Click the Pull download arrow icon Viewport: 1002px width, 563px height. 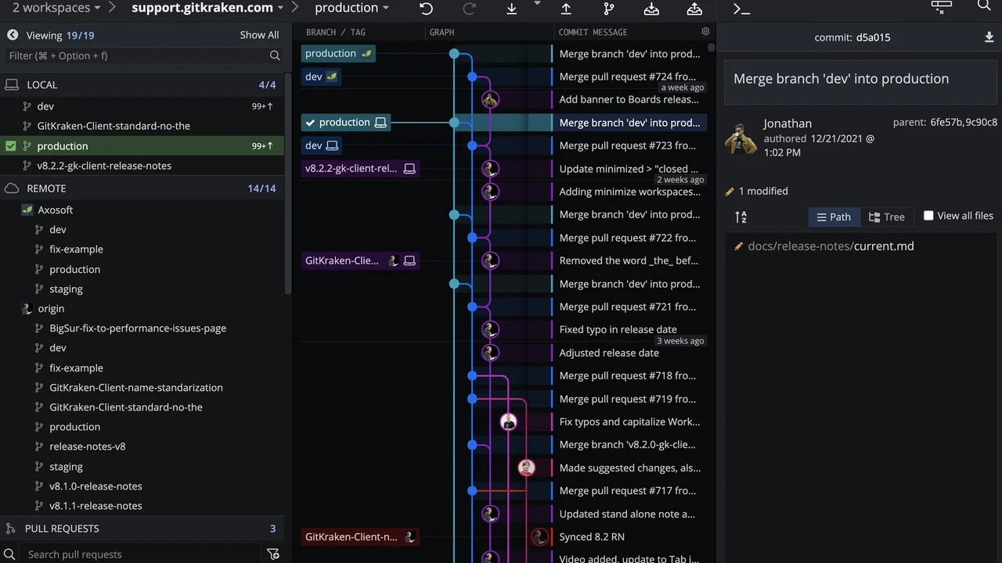[511, 9]
